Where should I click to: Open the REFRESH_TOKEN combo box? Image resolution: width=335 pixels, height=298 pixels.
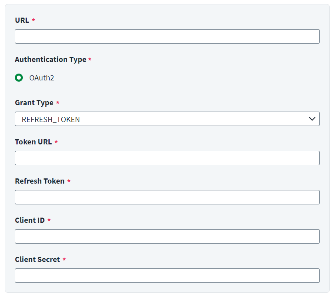point(167,119)
